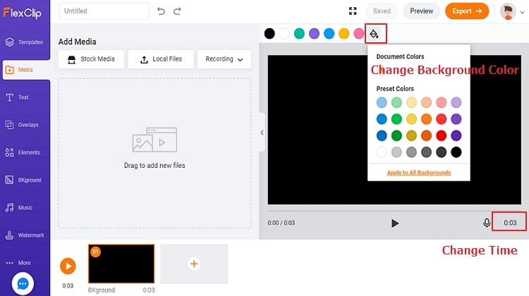529x296 pixels.
Task: Click the 0:03 duration box to change time
Action: 509,223
